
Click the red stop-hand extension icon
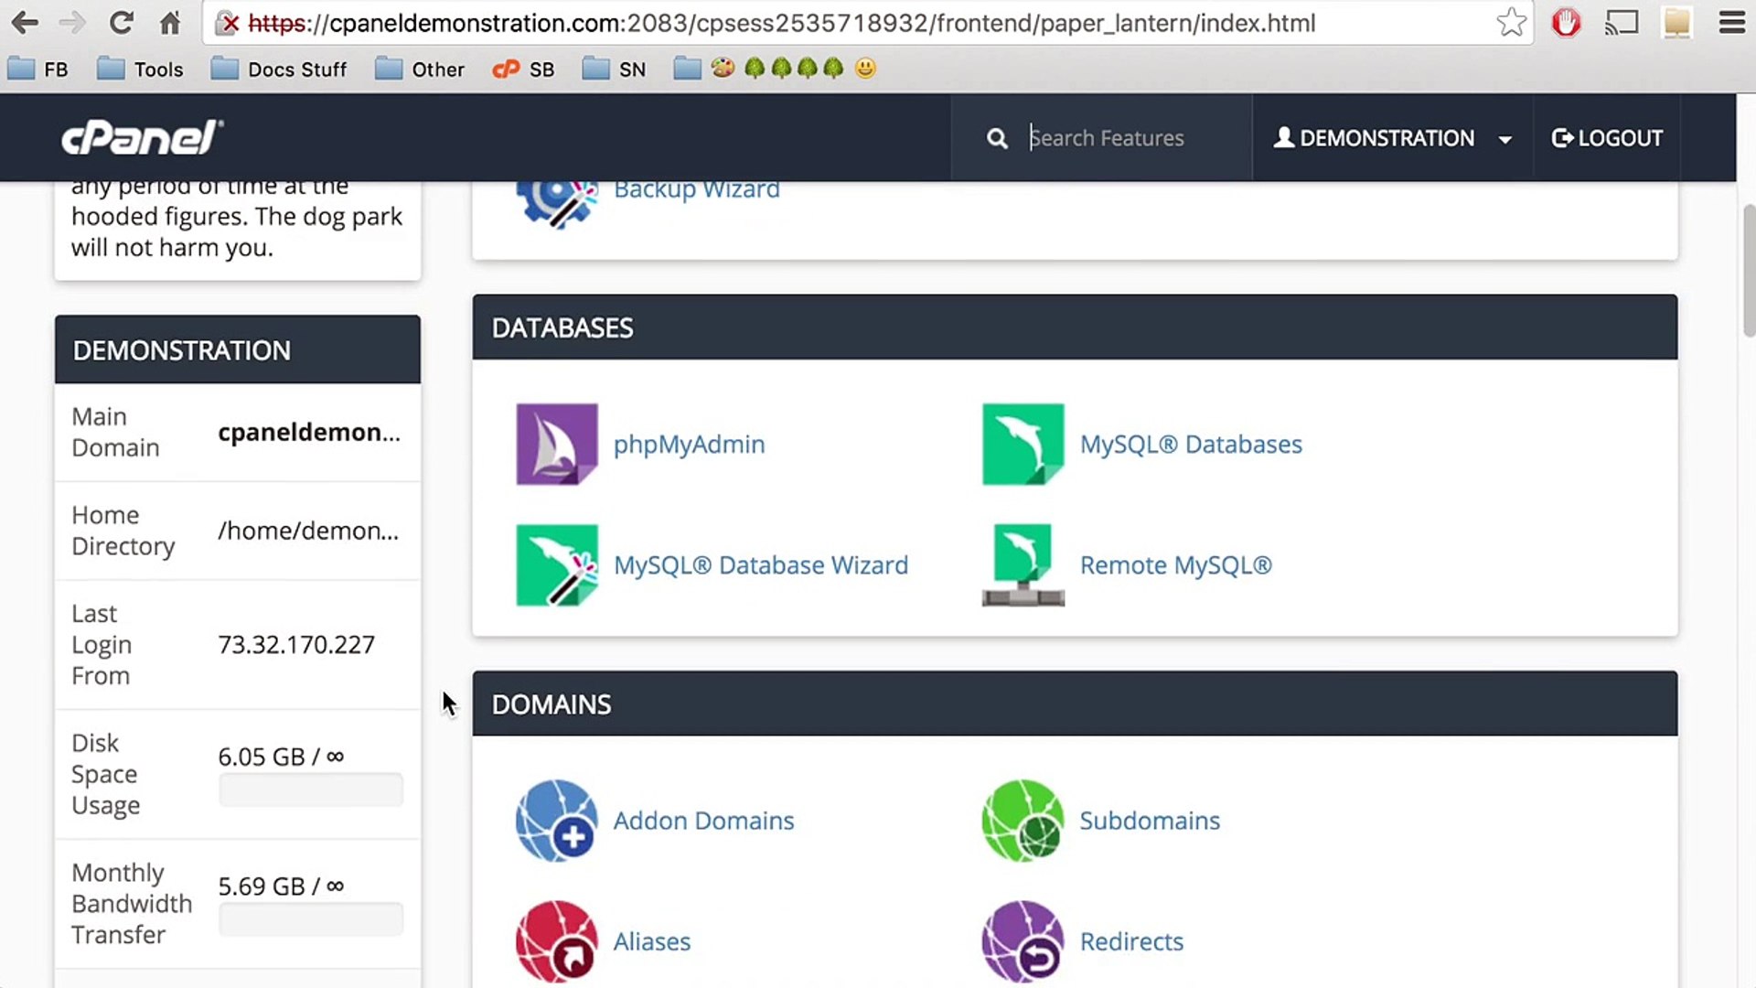click(x=1566, y=23)
